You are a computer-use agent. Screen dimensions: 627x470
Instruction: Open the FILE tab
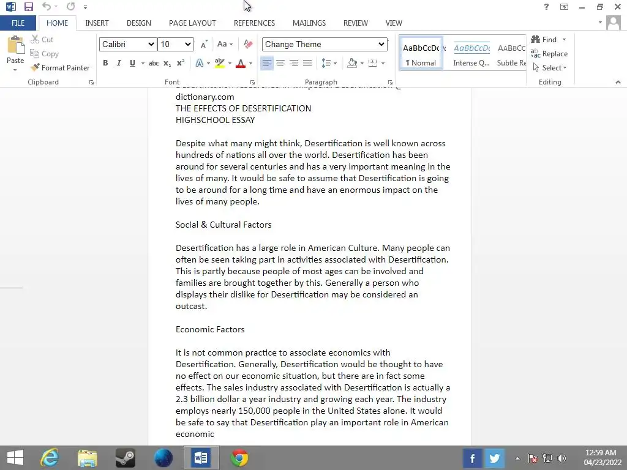point(18,23)
